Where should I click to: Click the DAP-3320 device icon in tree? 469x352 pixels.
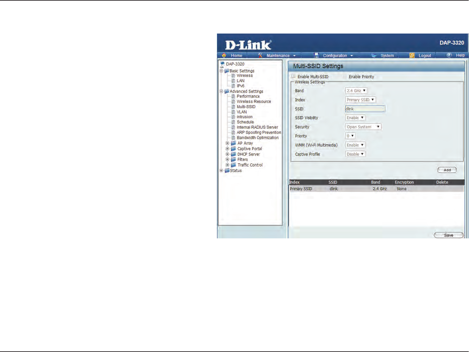(x=222, y=64)
